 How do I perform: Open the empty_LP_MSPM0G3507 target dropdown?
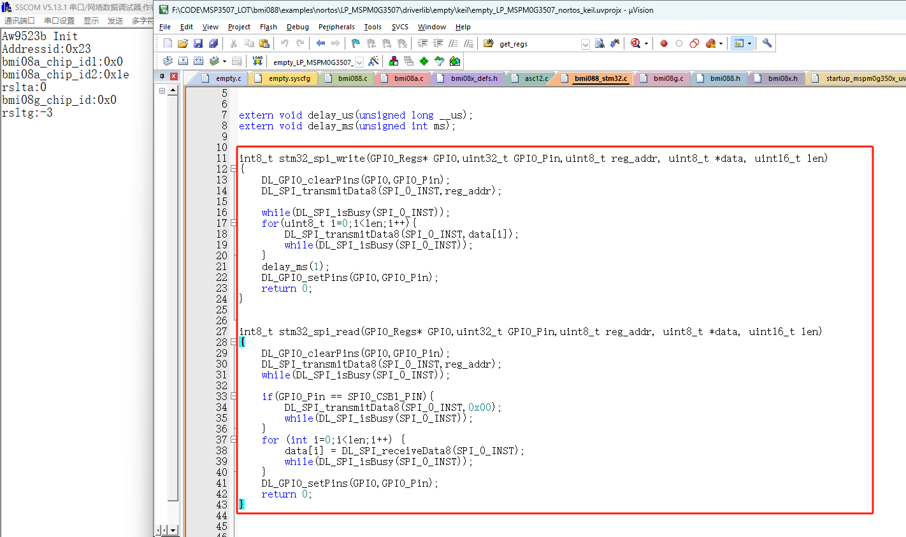(x=359, y=62)
